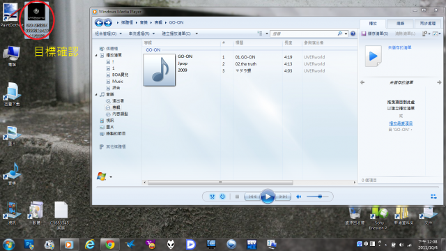Screen dimensions: 446x251
Task: Open the Windows Start orb
Action: click(8, 244)
